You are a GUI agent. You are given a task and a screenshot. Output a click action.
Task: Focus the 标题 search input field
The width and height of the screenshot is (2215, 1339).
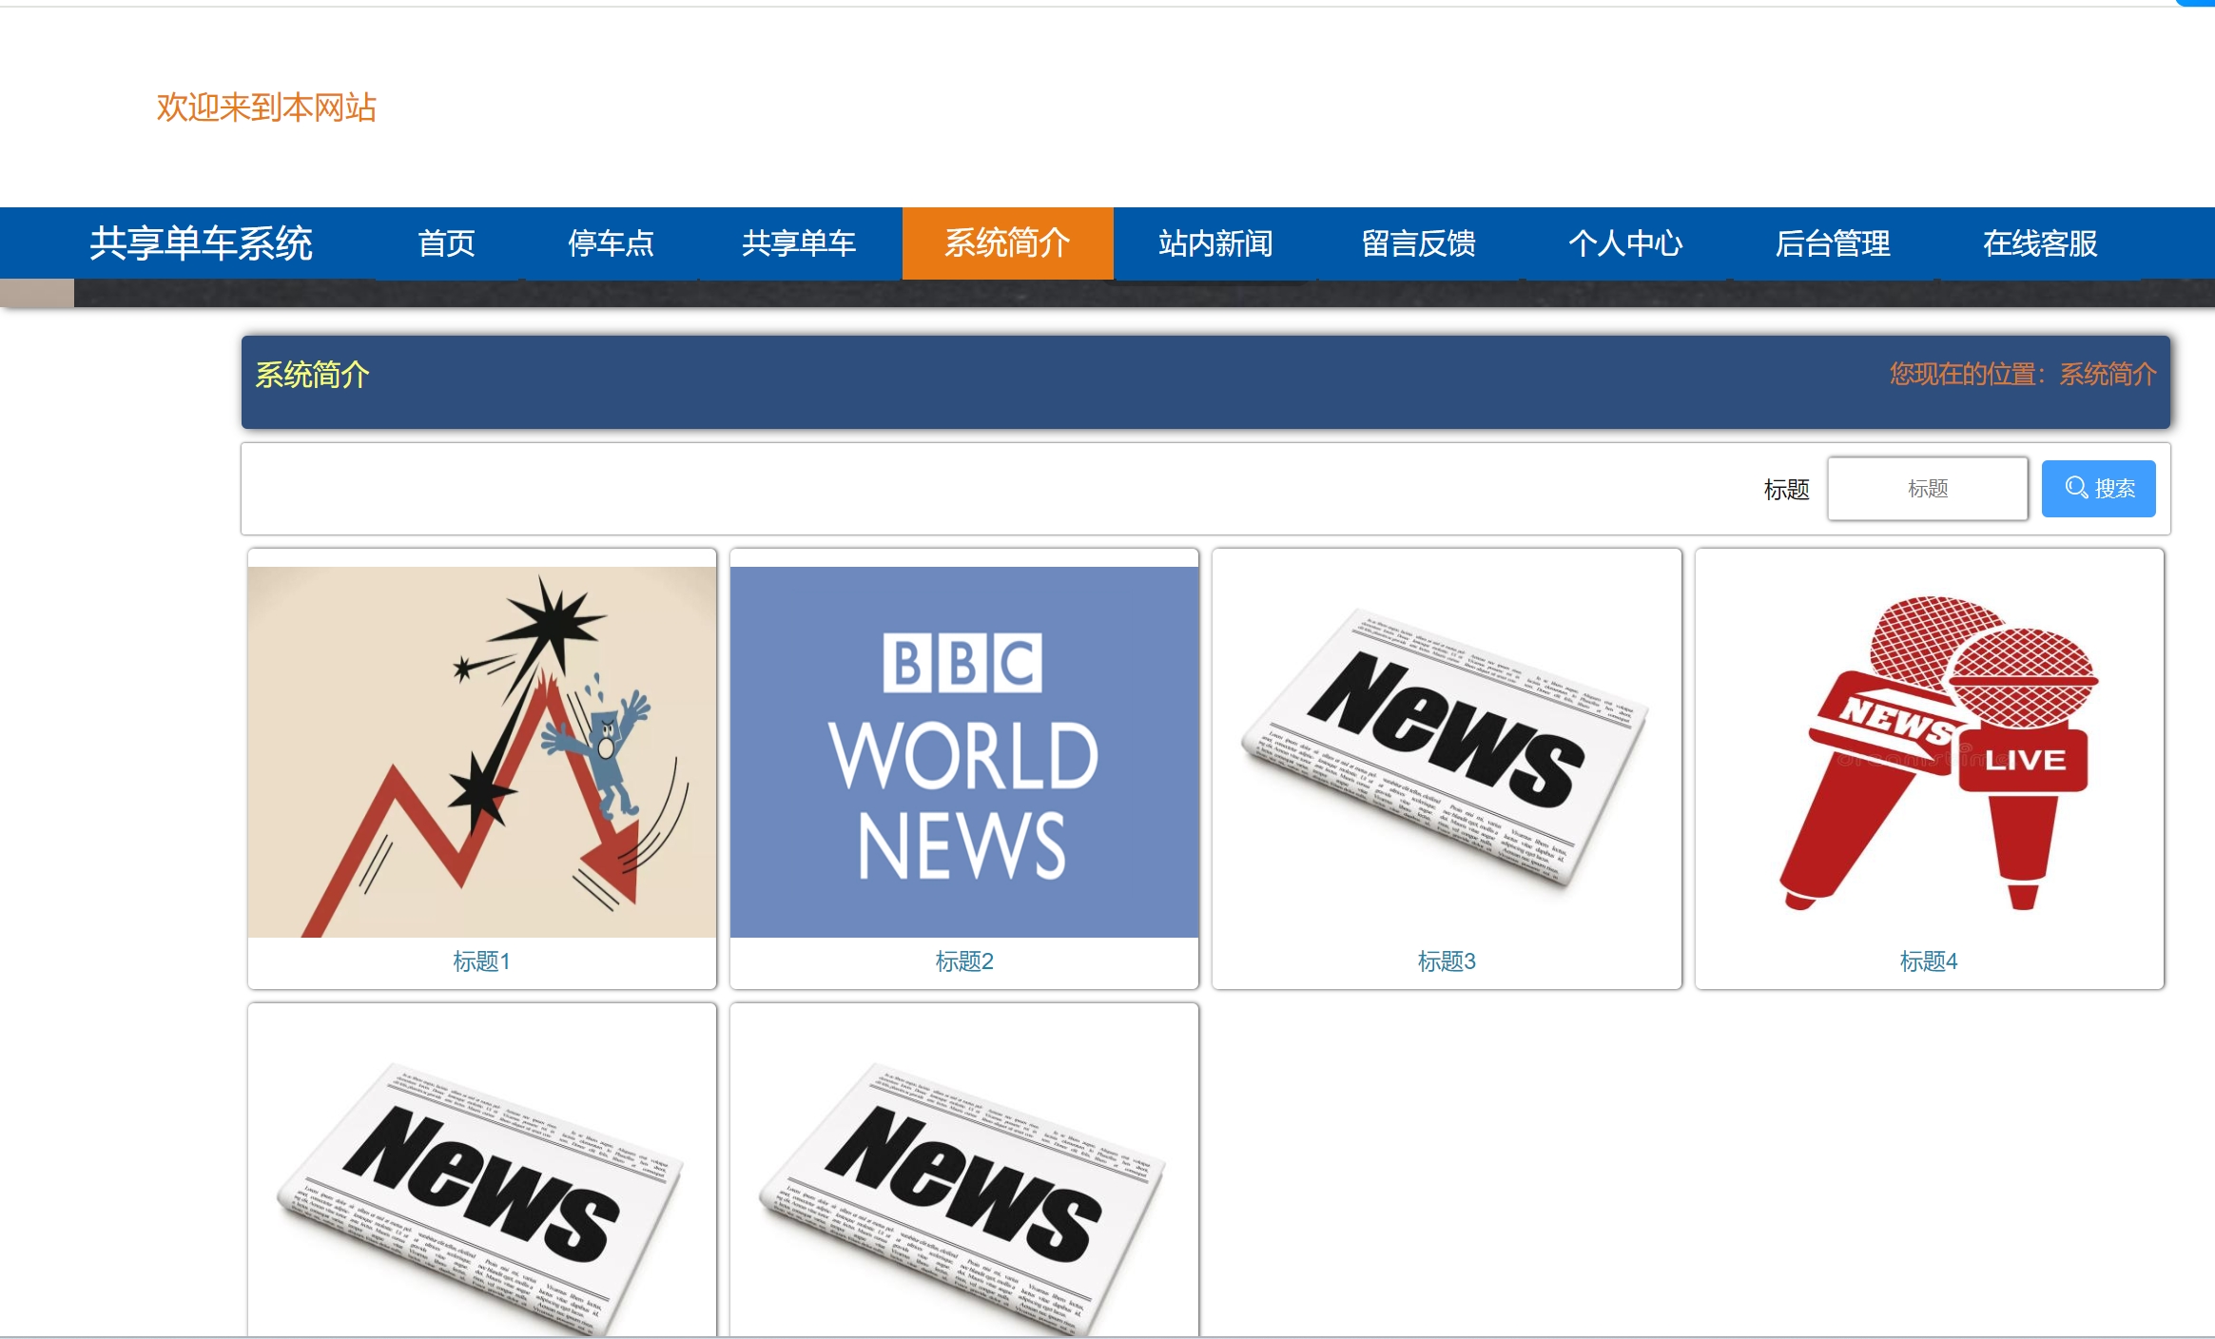coord(1927,489)
